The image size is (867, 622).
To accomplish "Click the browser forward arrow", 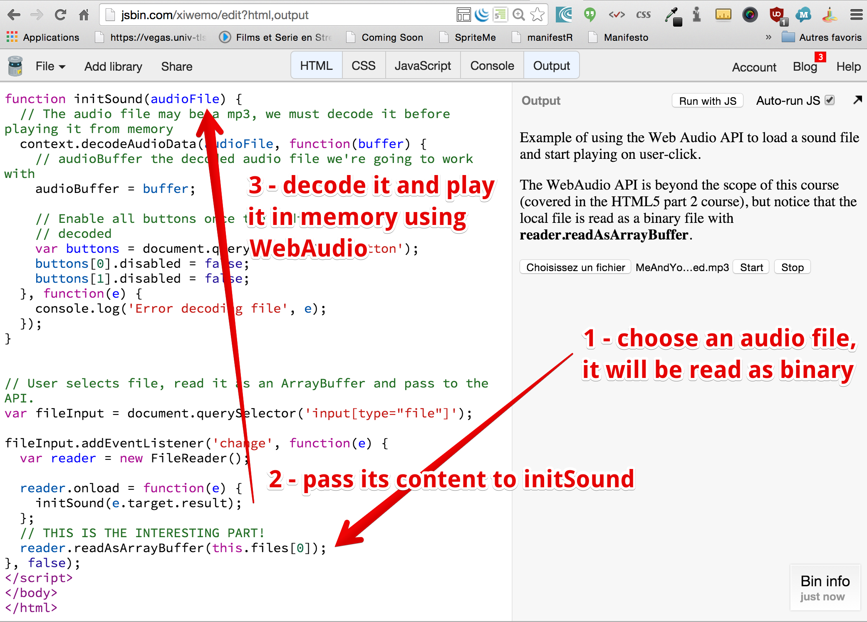I will (37, 15).
